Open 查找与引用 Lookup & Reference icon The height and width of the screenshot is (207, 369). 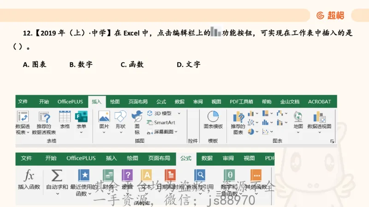point(200,175)
